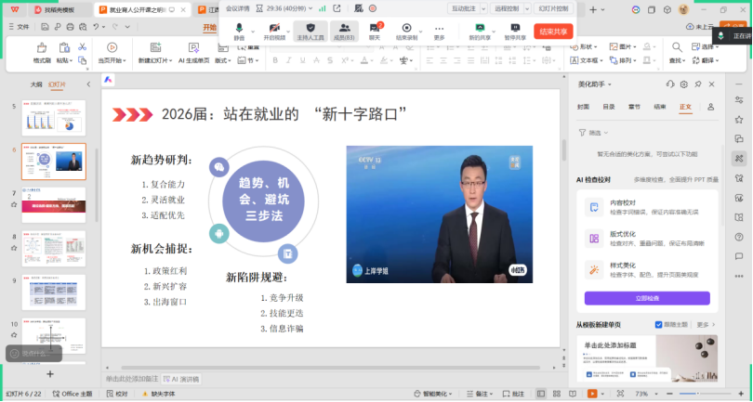Open settings gear in 美化助手 panel

click(x=683, y=84)
